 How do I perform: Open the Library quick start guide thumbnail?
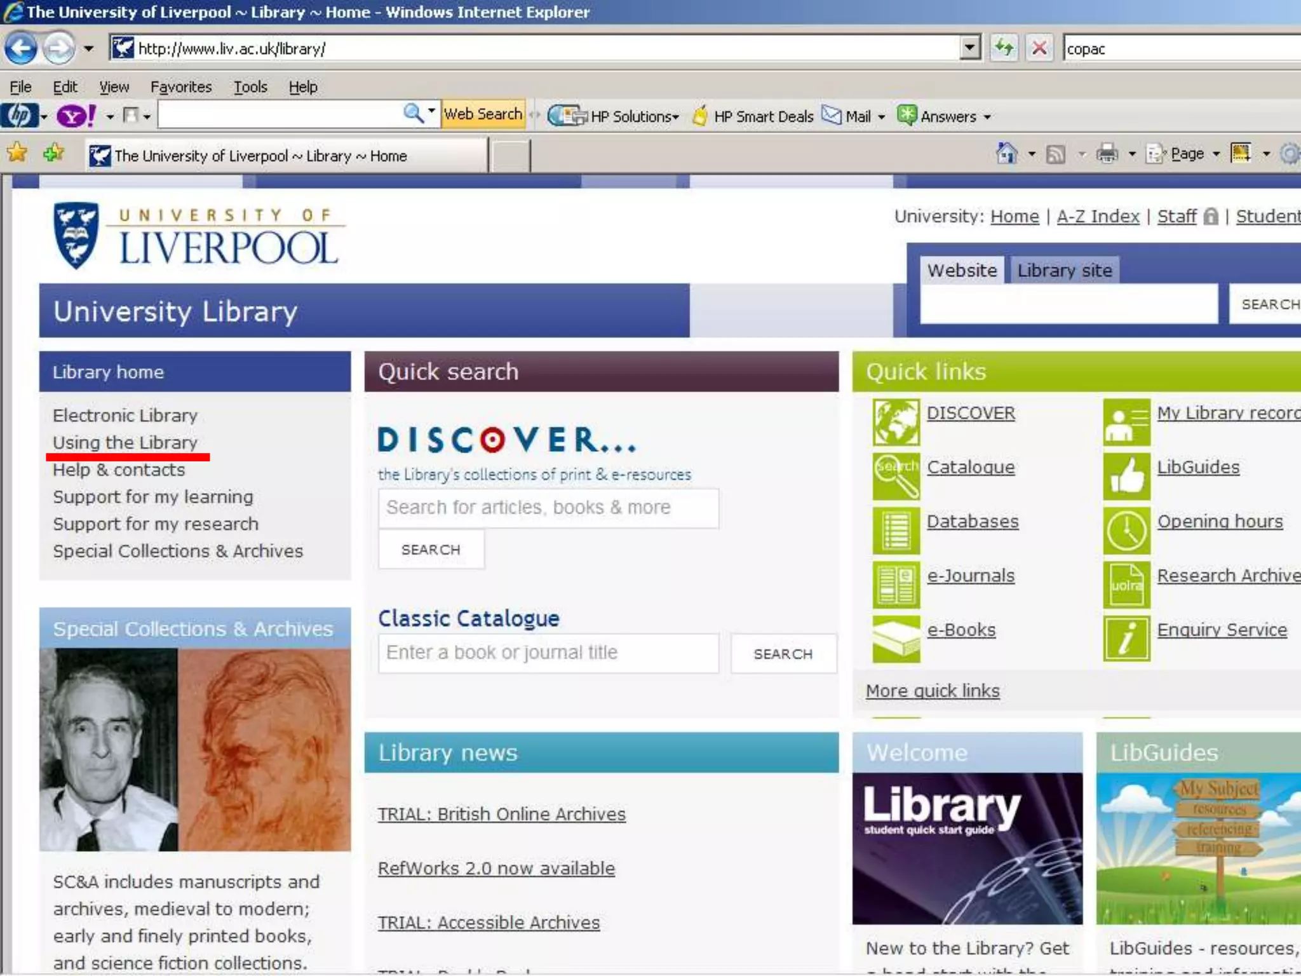[967, 848]
